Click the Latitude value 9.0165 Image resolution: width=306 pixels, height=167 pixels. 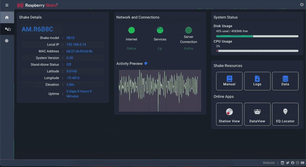click(72, 71)
